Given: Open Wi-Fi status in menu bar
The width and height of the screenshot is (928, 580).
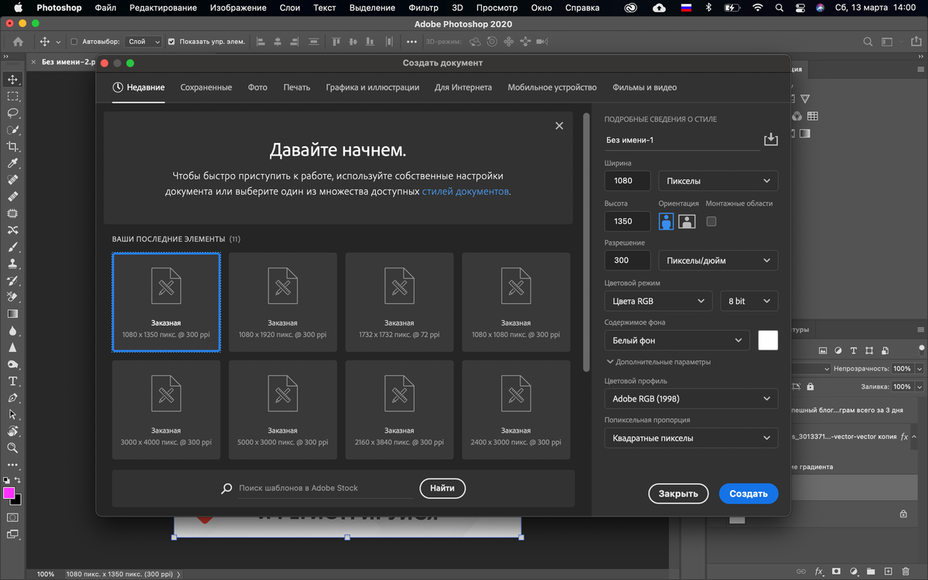Looking at the screenshot, I should point(758,8).
